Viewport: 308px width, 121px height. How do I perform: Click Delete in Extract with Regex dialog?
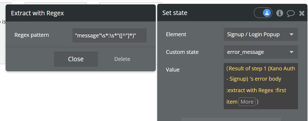click(x=122, y=59)
